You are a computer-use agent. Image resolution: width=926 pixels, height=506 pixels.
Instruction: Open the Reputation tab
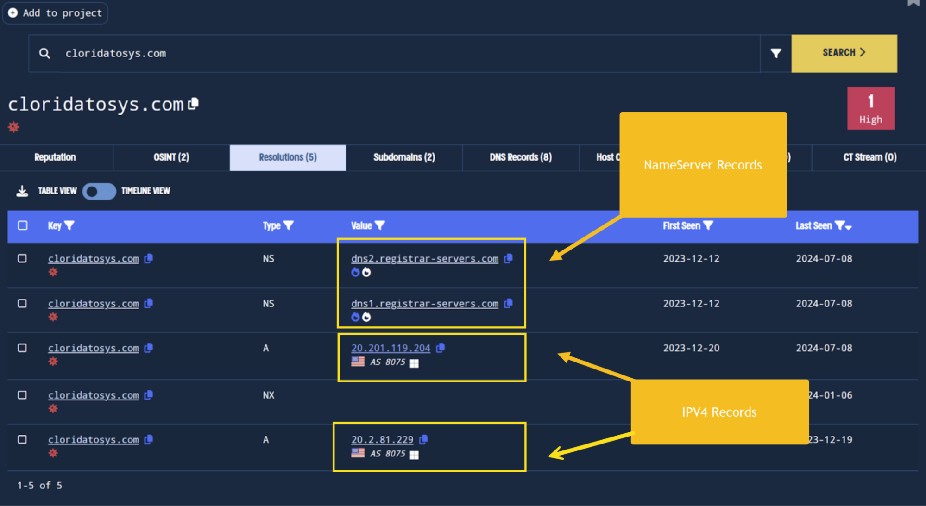55,157
